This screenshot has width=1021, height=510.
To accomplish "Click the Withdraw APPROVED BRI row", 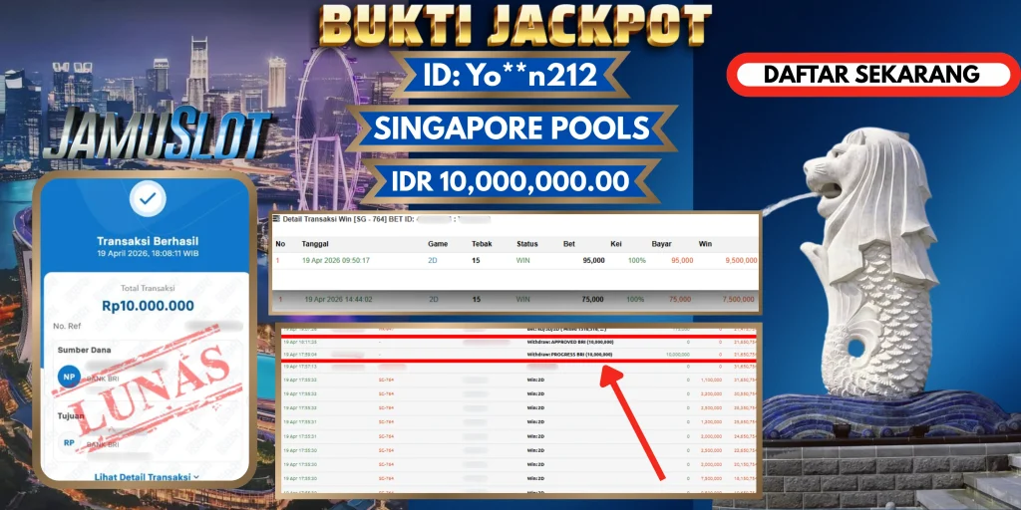I will (518, 342).
